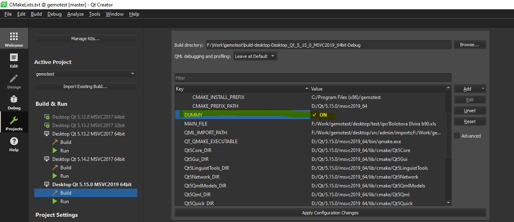
Task: Open the Help menu in menu bar
Action: click(134, 14)
